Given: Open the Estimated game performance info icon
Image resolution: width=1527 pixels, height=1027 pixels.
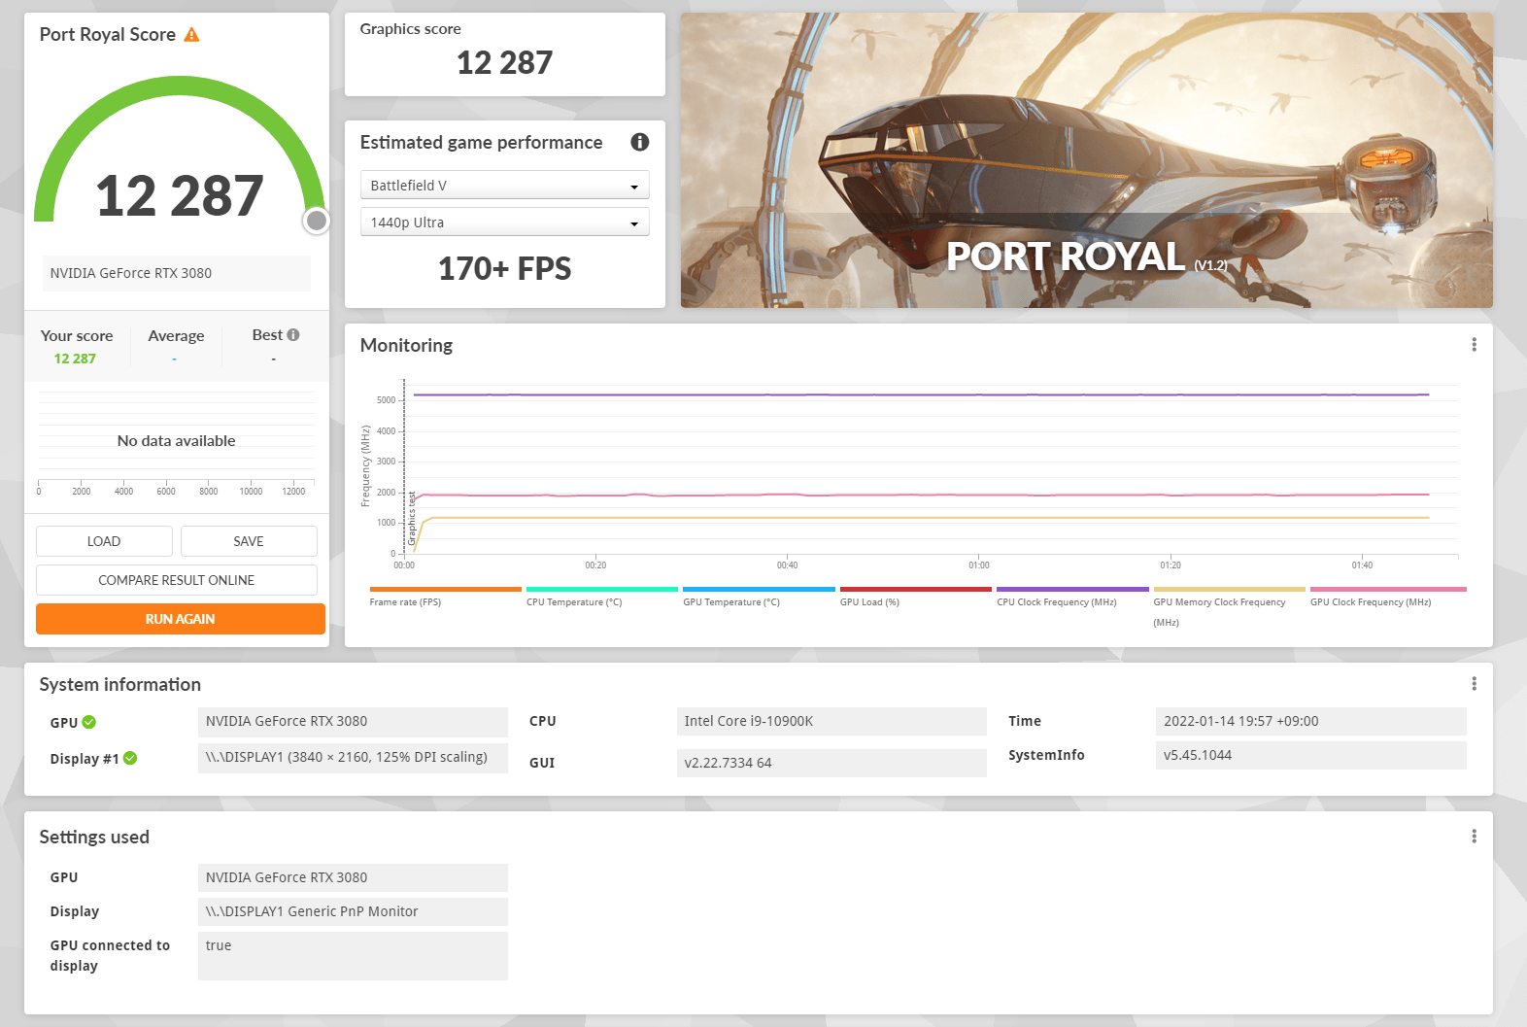Looking at the screenshot, I should [x=639, y=142].
